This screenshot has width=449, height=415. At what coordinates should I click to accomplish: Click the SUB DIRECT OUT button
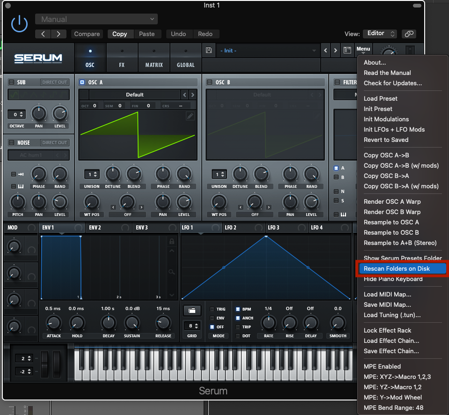tap(54, 82)
